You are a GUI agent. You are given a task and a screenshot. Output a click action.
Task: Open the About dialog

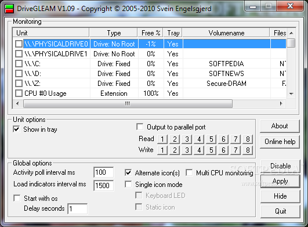pyautogui.click(x=280, y=126)
